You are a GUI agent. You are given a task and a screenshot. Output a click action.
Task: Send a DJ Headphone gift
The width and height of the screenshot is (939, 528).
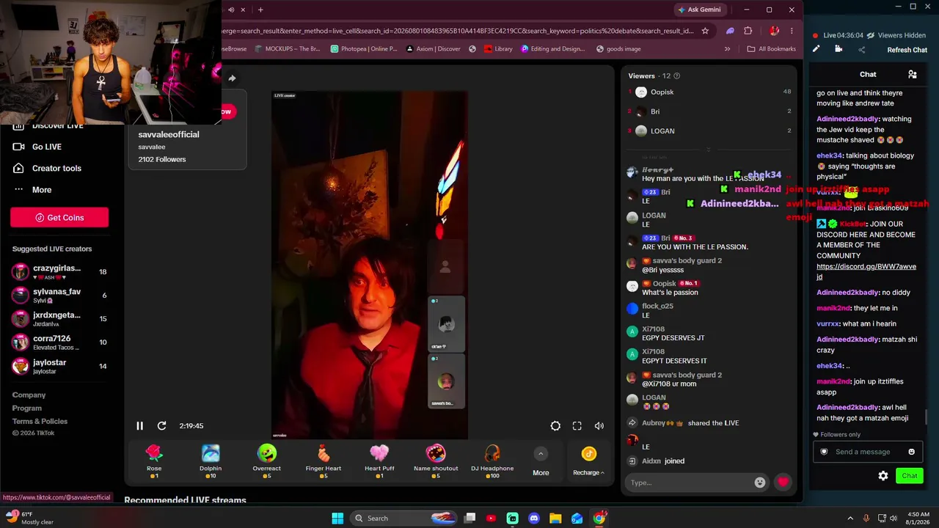(x=492, y=461)
